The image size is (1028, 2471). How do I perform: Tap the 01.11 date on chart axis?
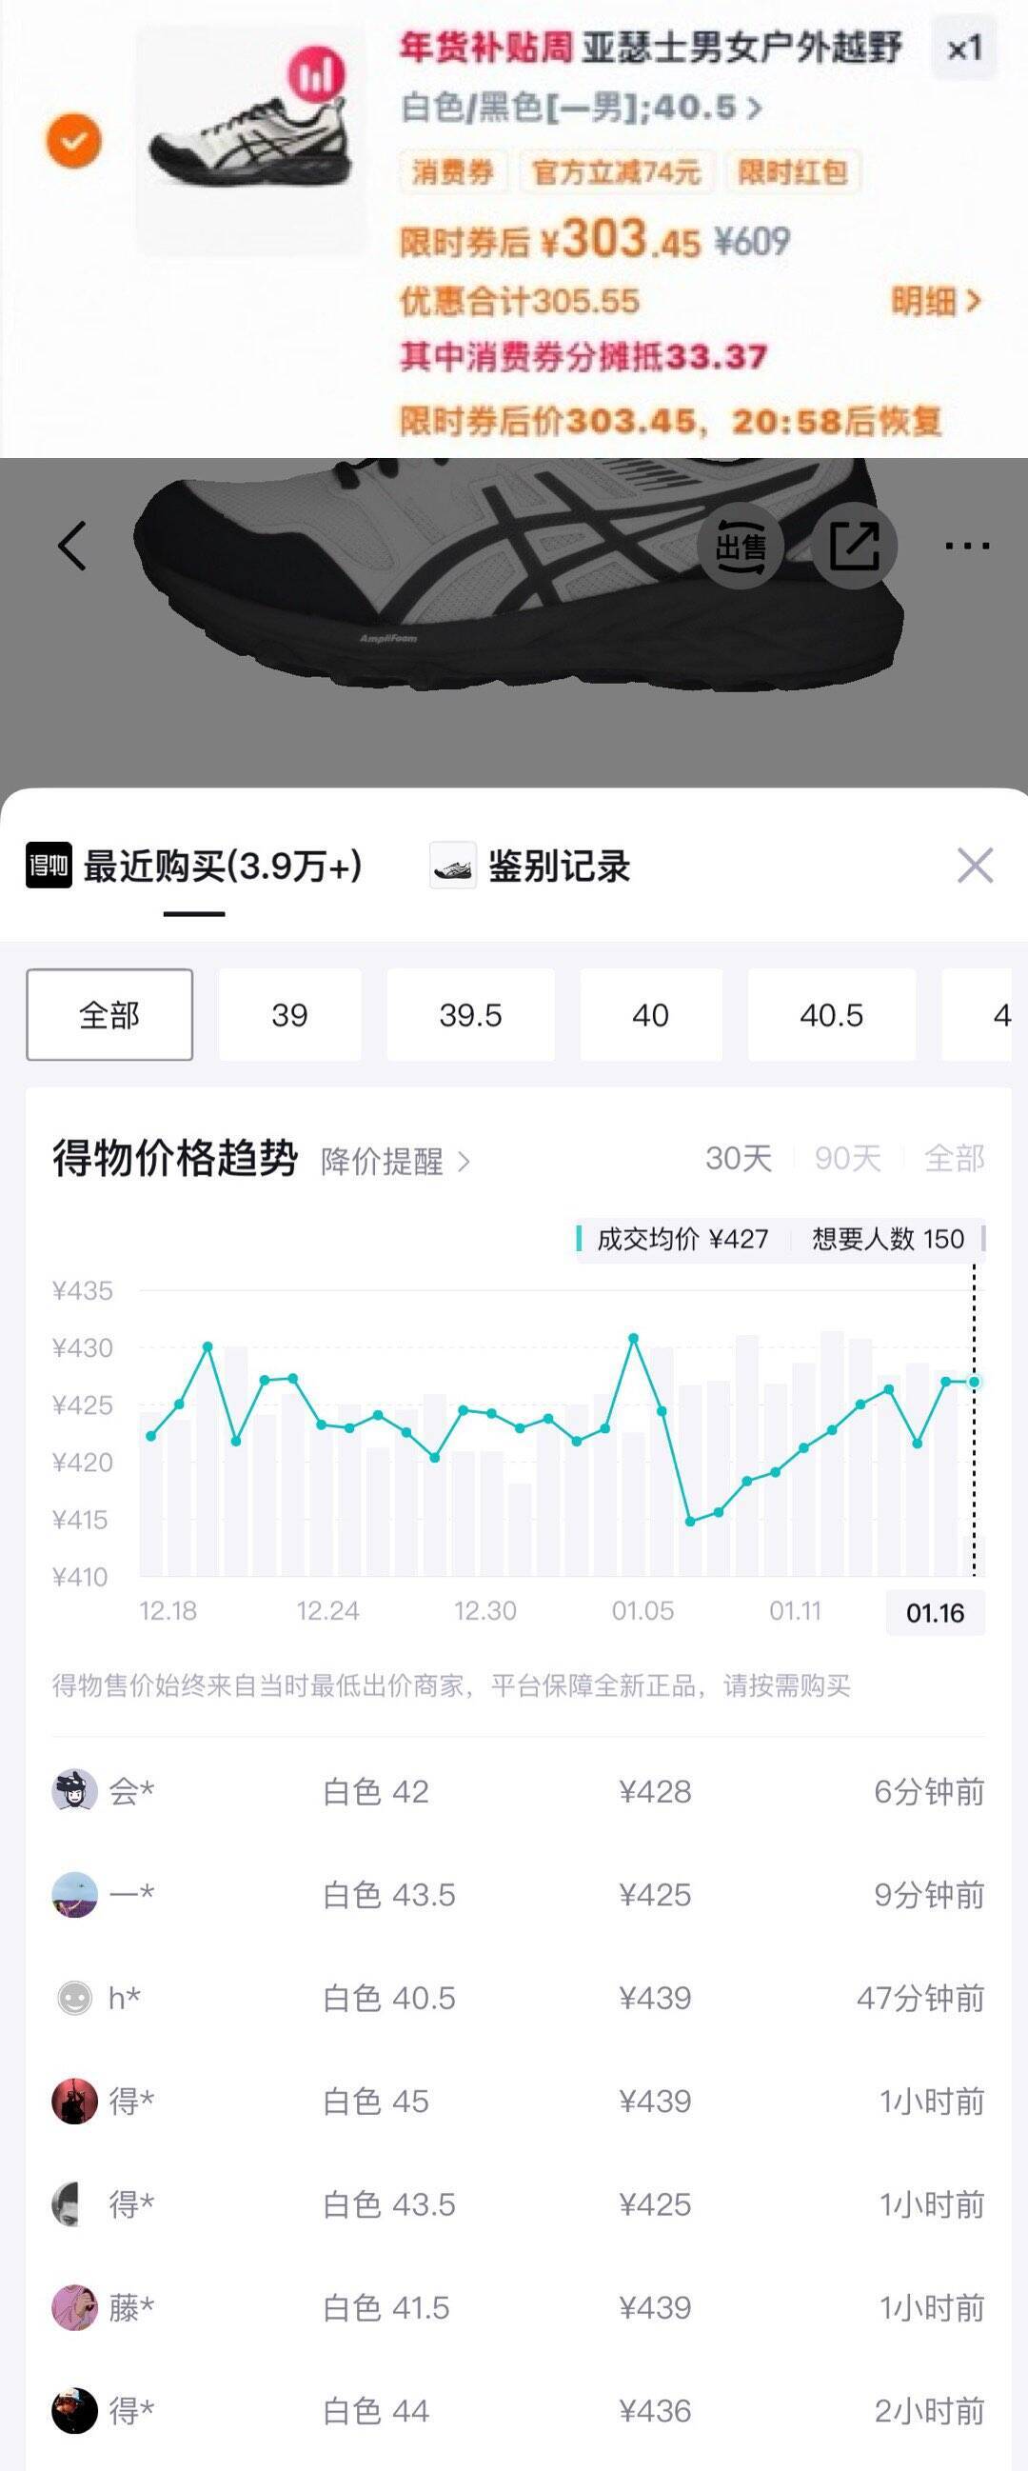click(x=795, y=1610)
